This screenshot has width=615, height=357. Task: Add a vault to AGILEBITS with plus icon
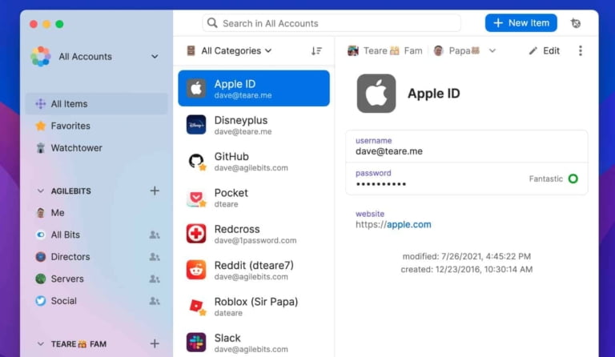tap(155, 191)
